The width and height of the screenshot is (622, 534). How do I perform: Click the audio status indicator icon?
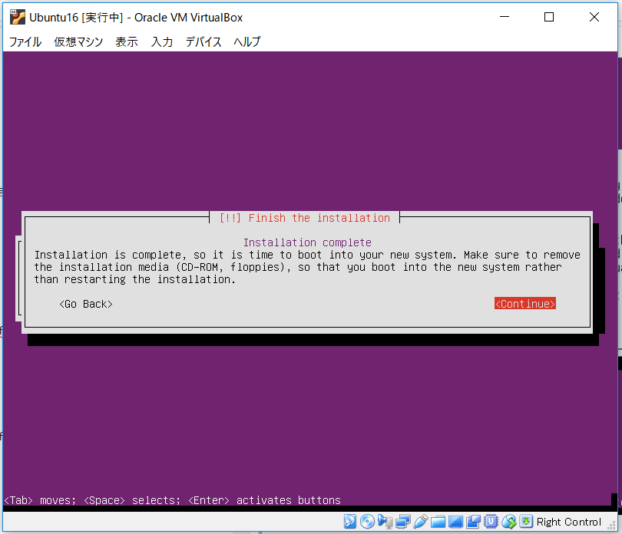pyautogui.click(x=385, y=521)
